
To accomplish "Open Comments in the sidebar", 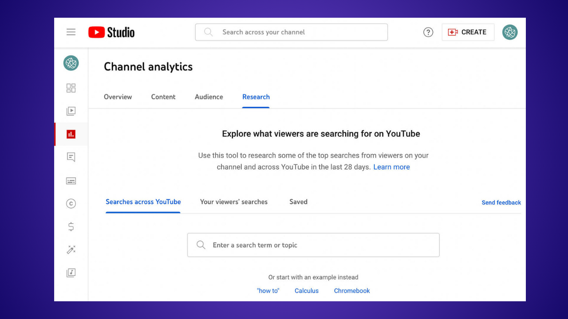I will click(71, 157).
